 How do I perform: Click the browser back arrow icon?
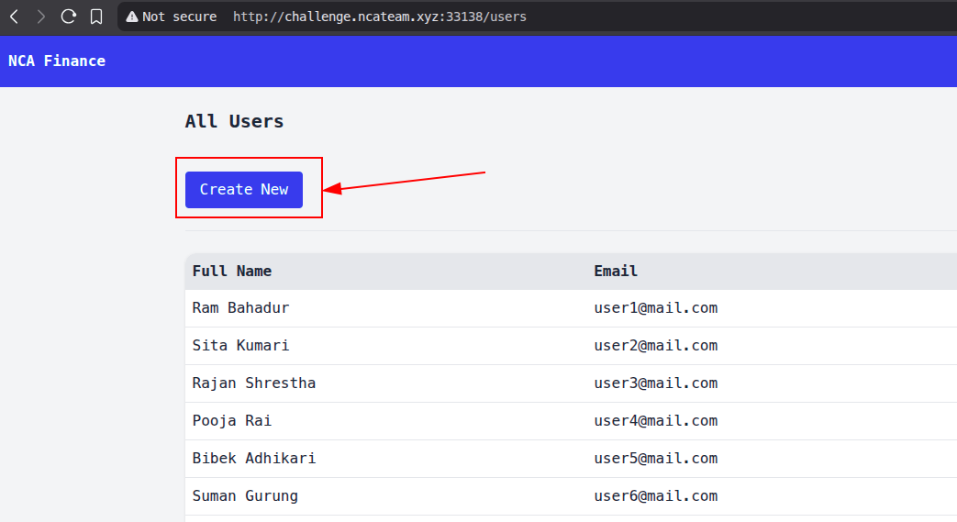pos(14,17)
